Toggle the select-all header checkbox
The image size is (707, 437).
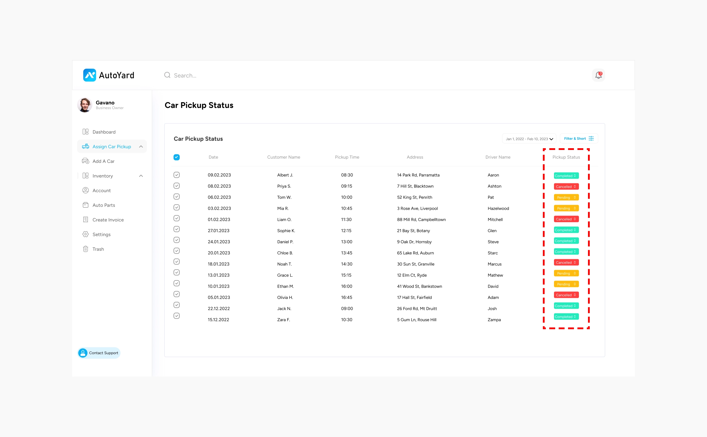pyautogui.click(x=177, y=157)
